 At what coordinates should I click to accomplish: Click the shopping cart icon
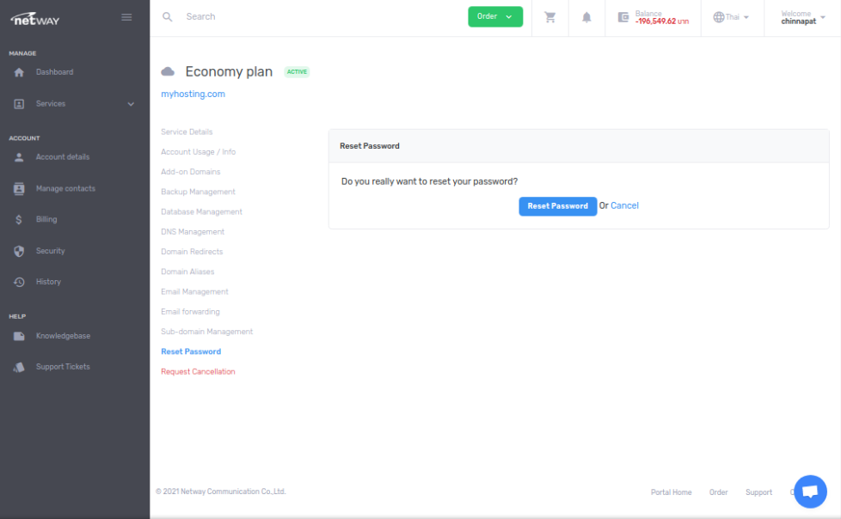click(x=550, y=17)
